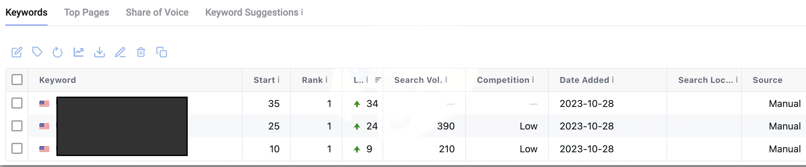Open the ranking chart icon
Viewport: 806px width, 167px height.
click(x=79, y=52)
